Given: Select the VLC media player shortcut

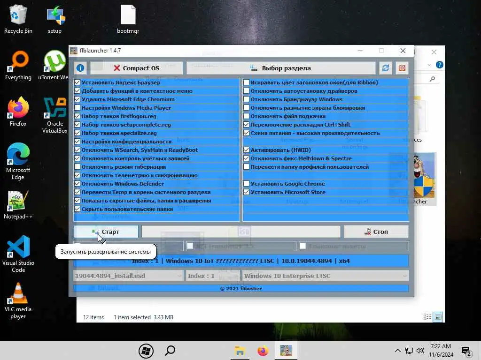Looking at the screenshot, I should tap(18, 301).
